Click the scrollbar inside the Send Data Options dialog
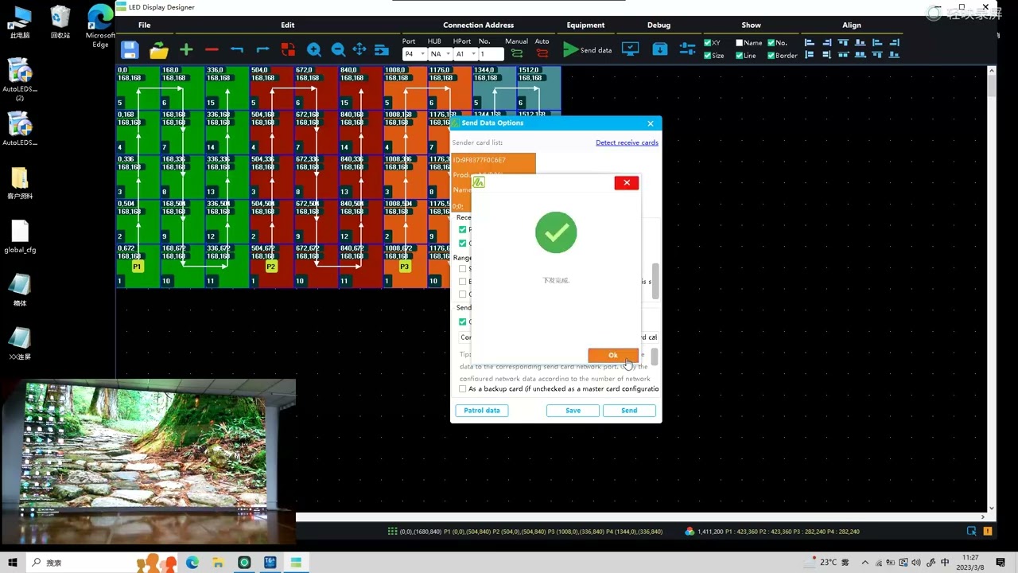 [x=655, y=281]
